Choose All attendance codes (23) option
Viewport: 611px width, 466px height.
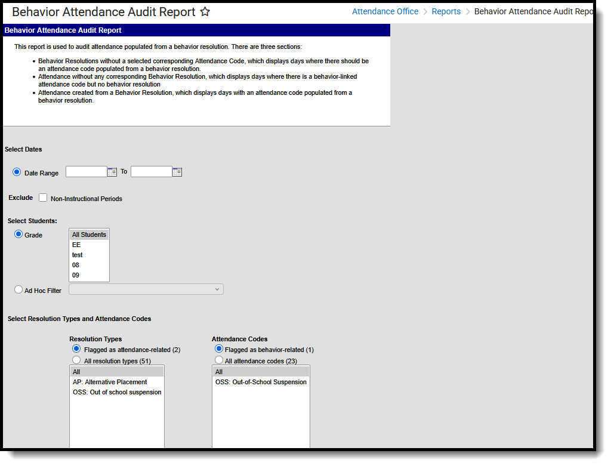(219, 360)
